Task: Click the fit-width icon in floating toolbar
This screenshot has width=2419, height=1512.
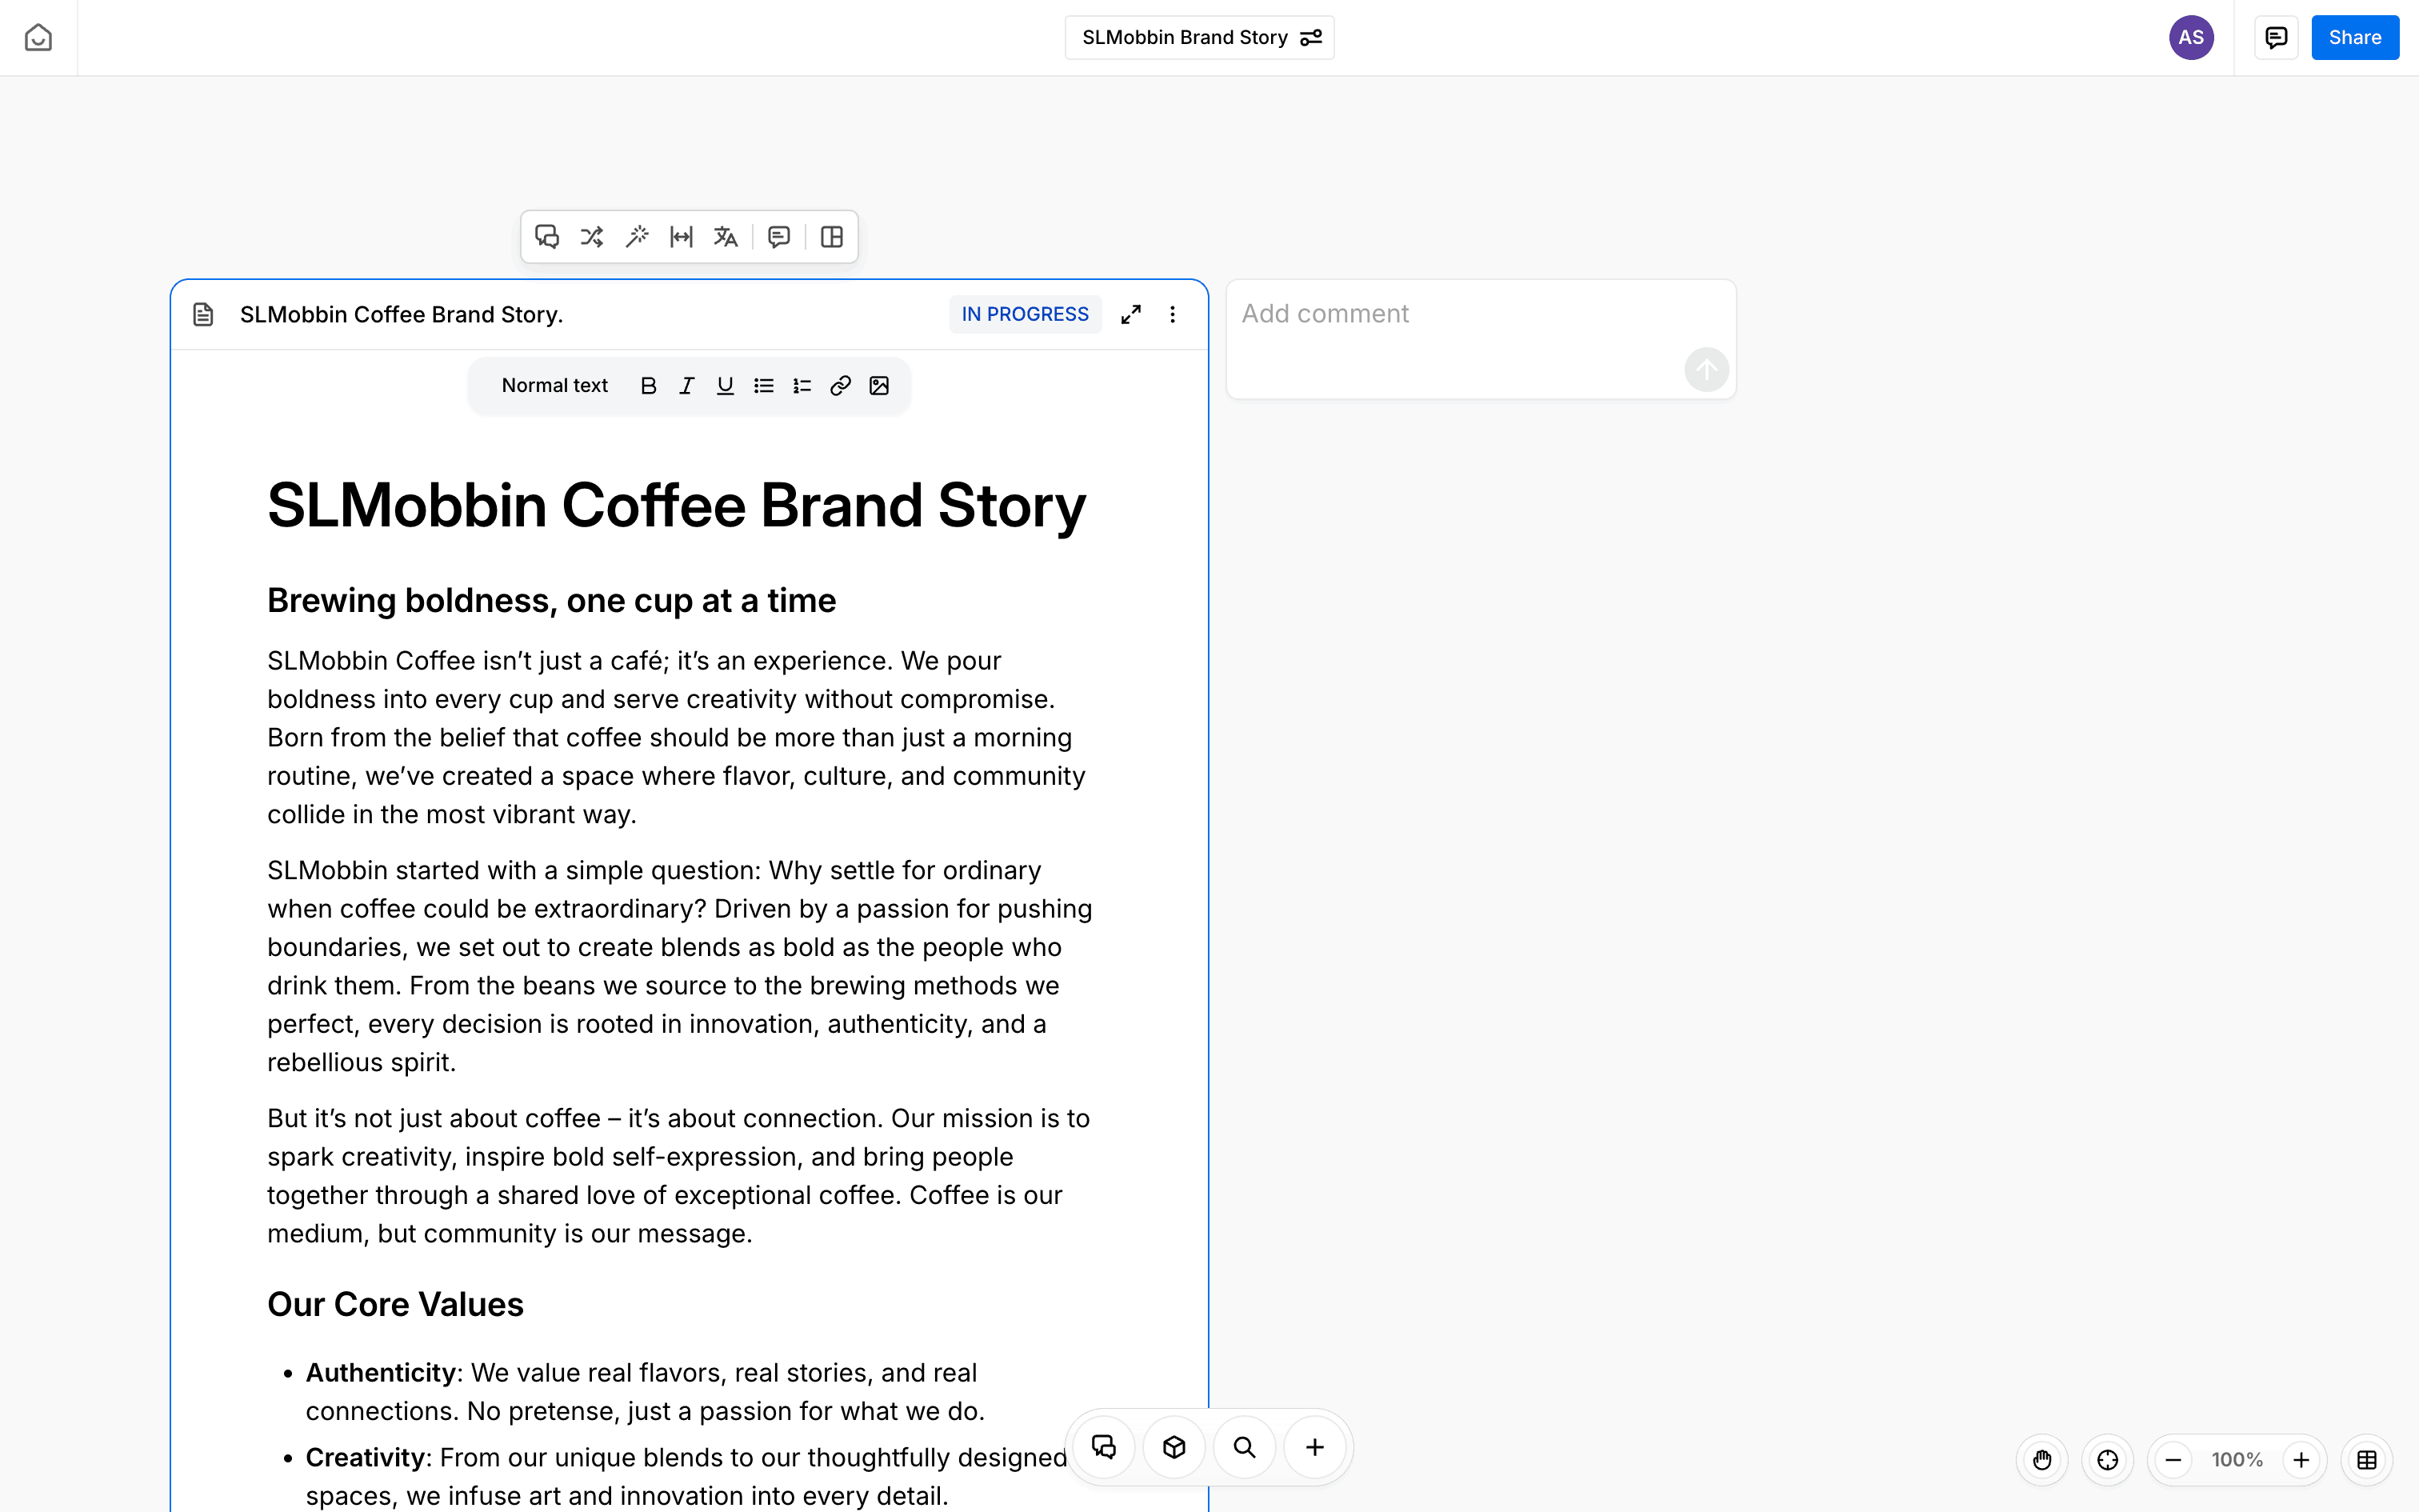Action: coord(682,237)
